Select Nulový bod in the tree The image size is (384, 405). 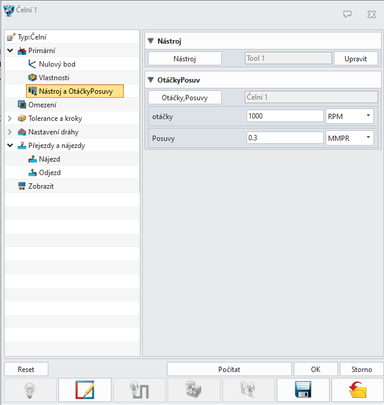point(57,64)
